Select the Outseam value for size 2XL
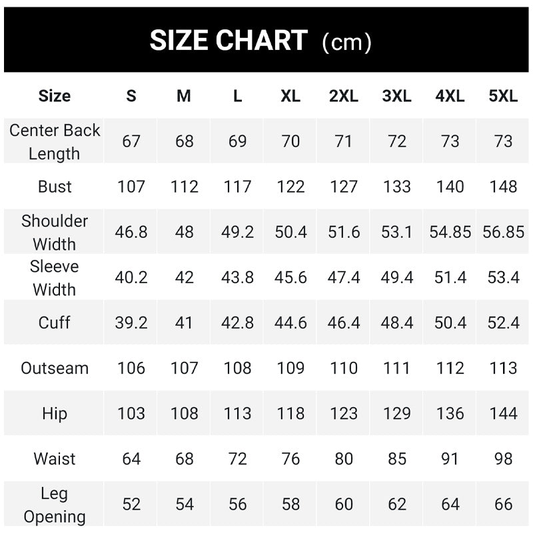The image size is (533, 533). point(344,368)
